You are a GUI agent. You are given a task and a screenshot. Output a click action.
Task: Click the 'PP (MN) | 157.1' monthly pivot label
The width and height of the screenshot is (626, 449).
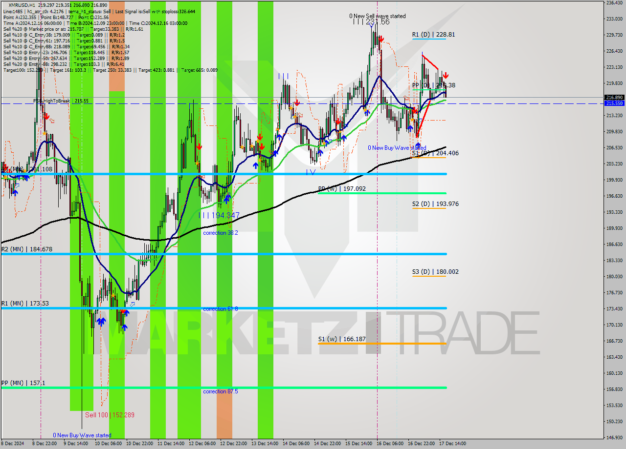pos(23,383)
